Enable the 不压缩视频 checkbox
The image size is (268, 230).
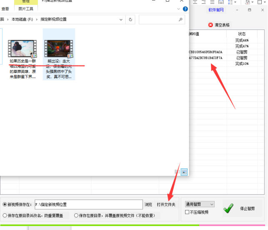[187, 212]
